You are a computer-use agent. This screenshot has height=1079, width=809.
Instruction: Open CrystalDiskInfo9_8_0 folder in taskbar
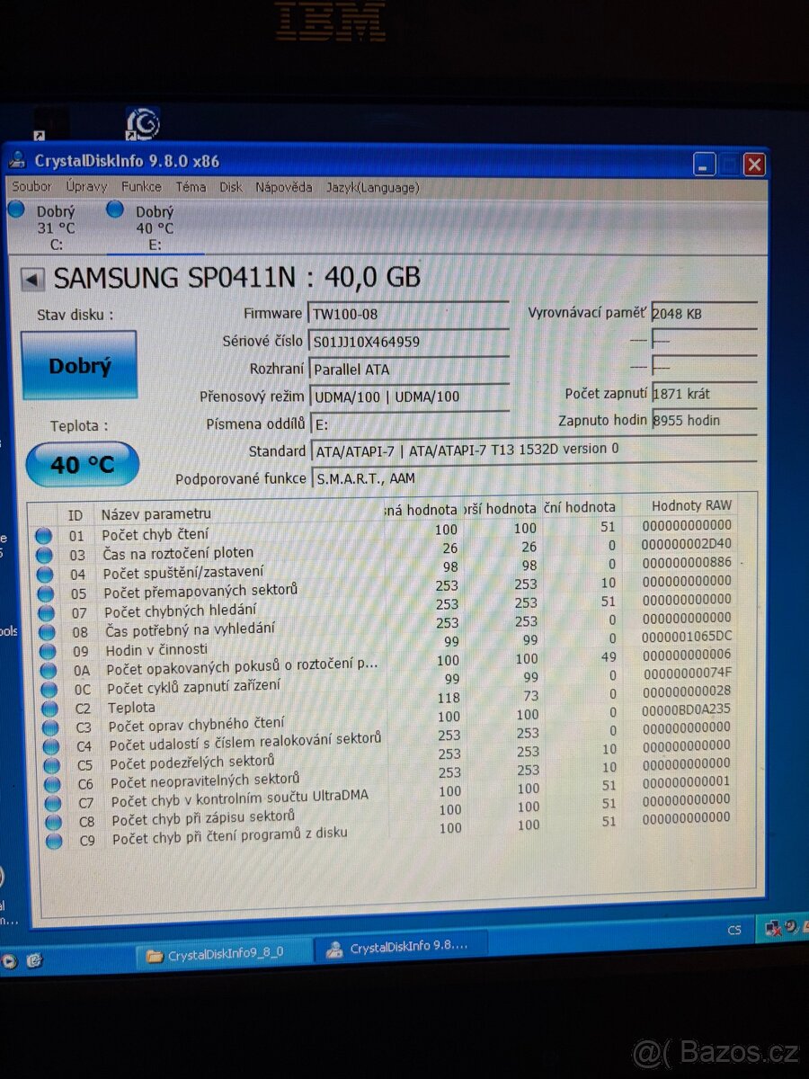pyautogui.click(x=225, y=953)
